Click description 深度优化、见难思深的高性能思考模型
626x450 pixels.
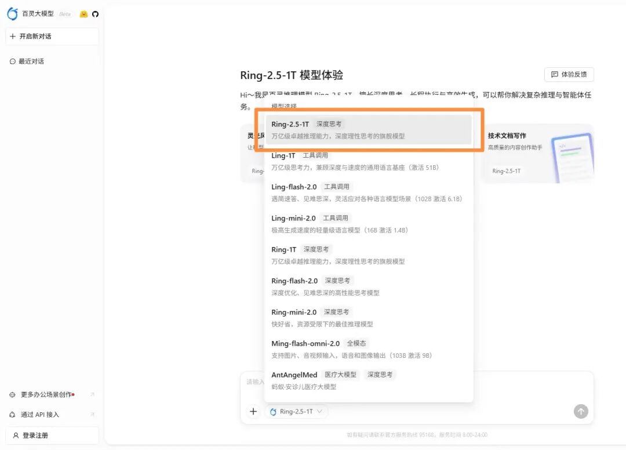325,293
